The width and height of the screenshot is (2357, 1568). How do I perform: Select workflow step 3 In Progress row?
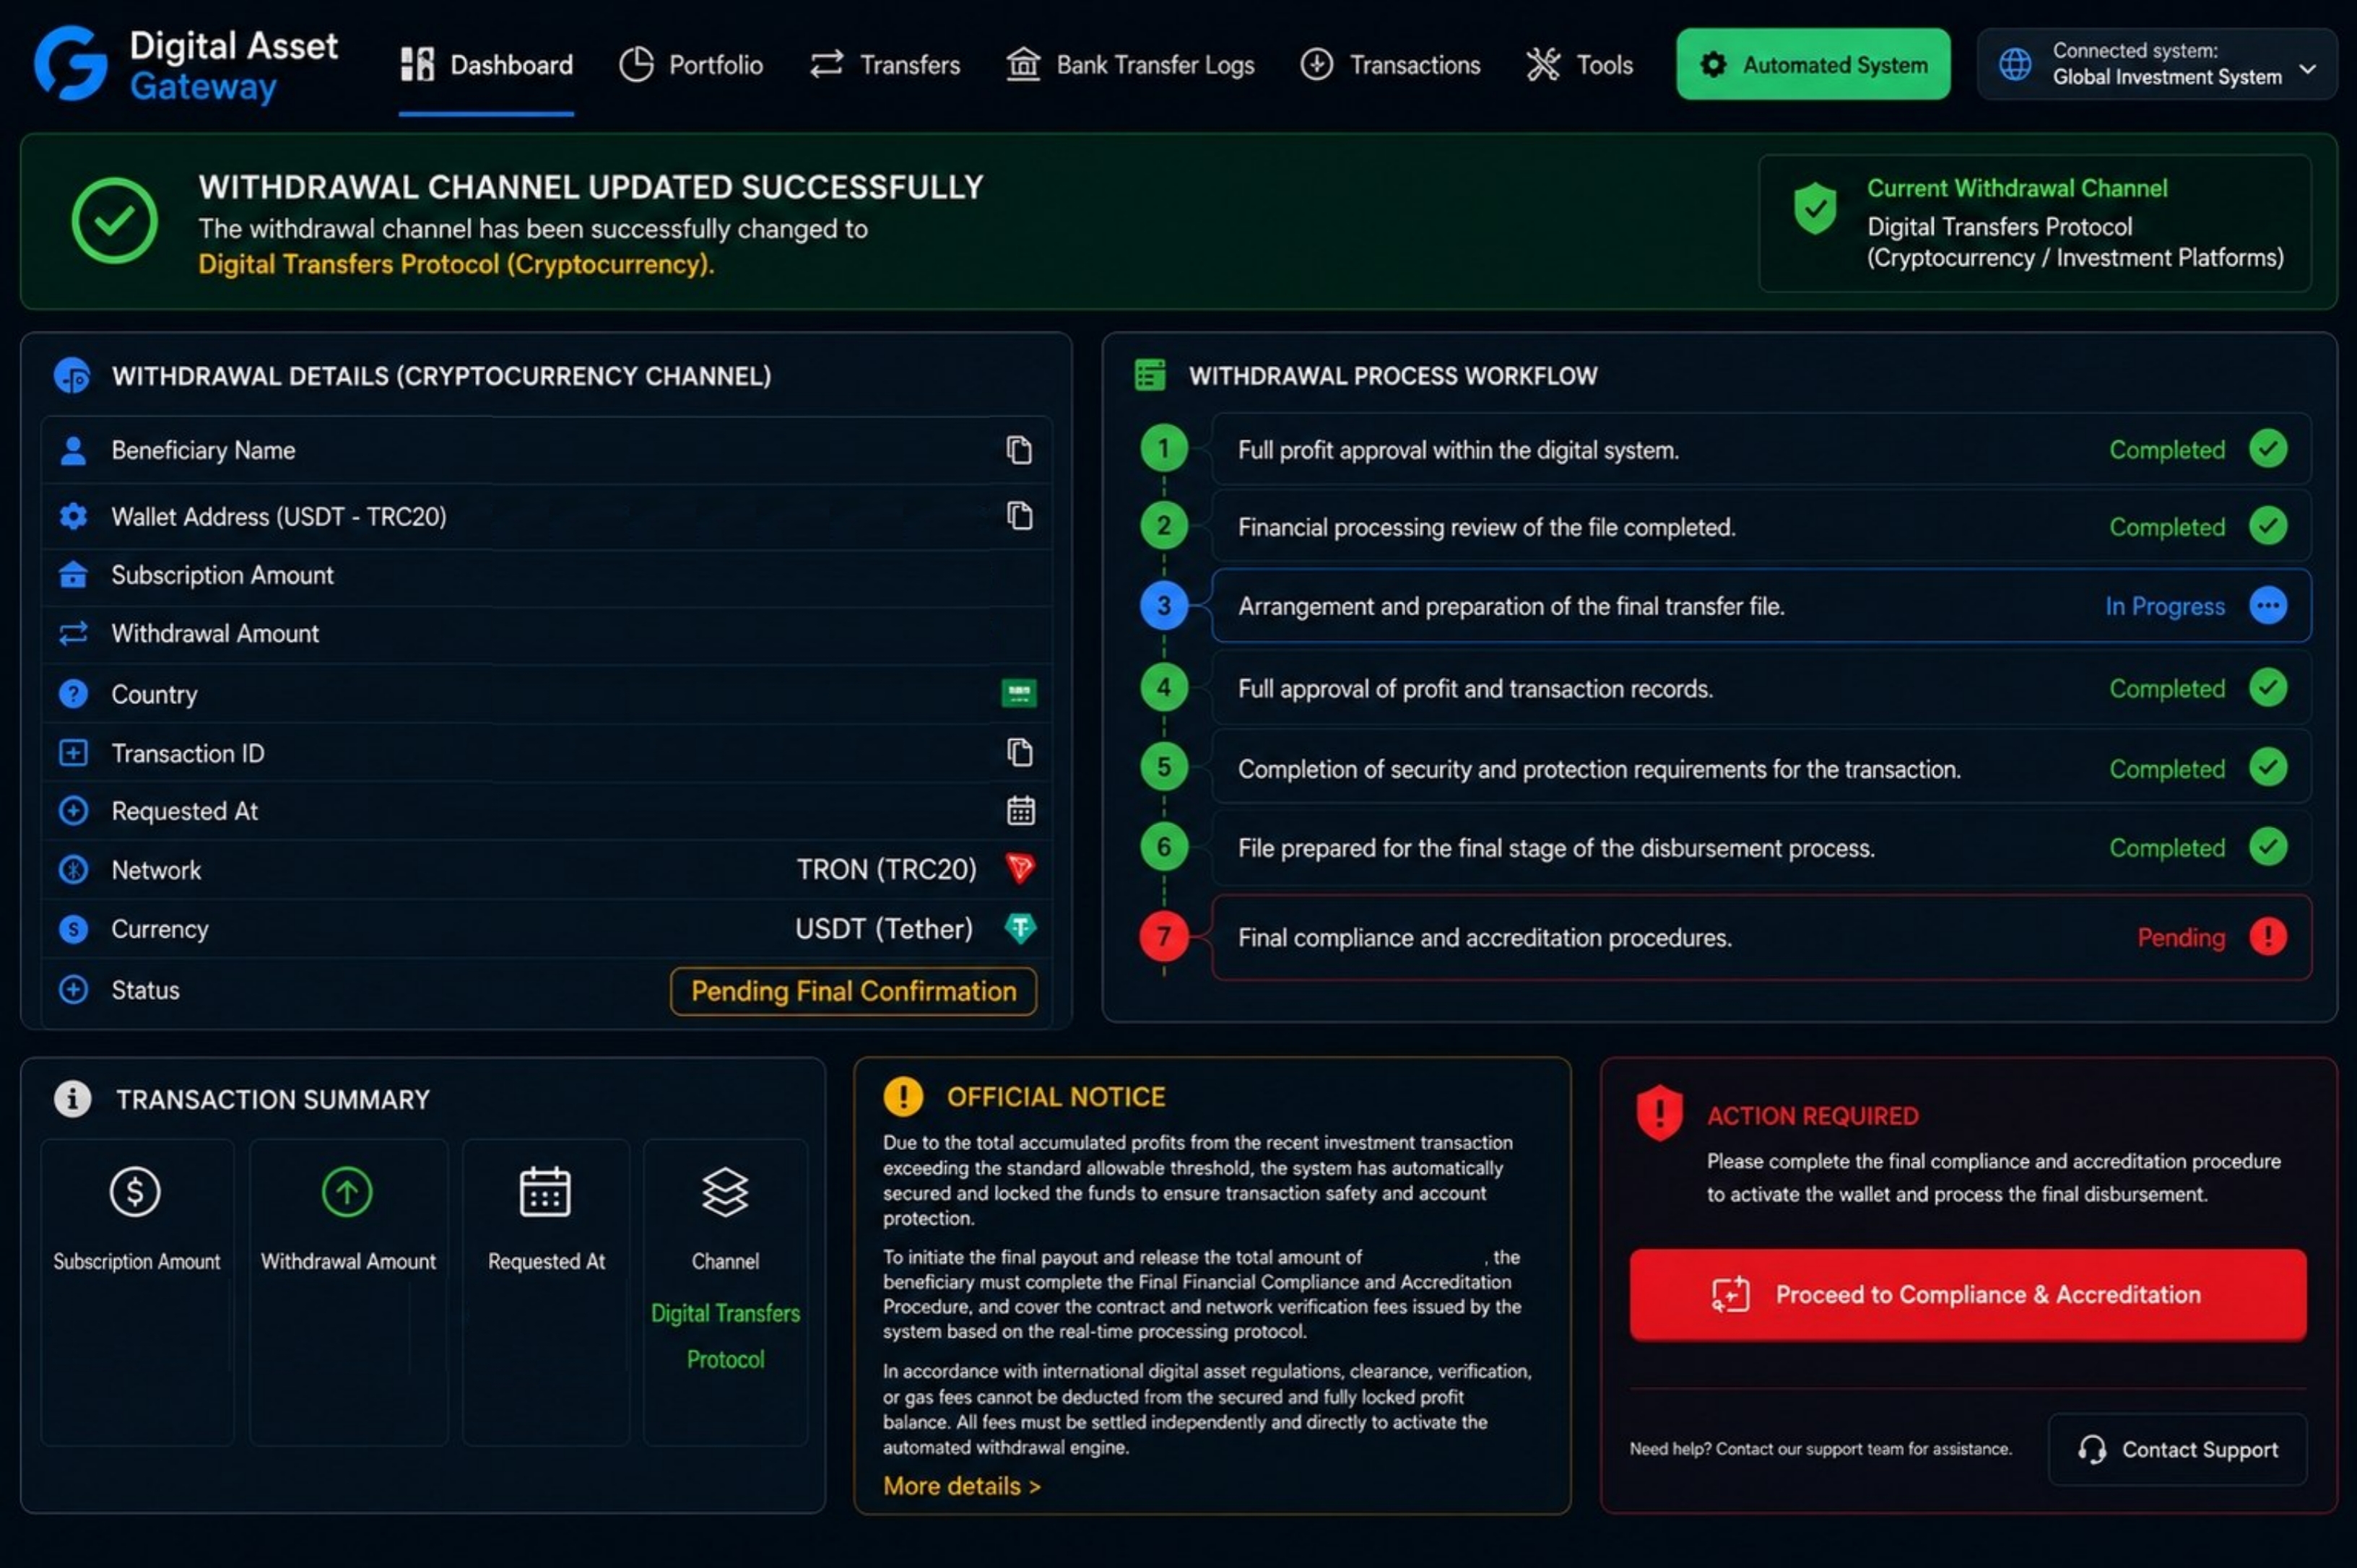pyautogui.click(x=1761, y=606)
